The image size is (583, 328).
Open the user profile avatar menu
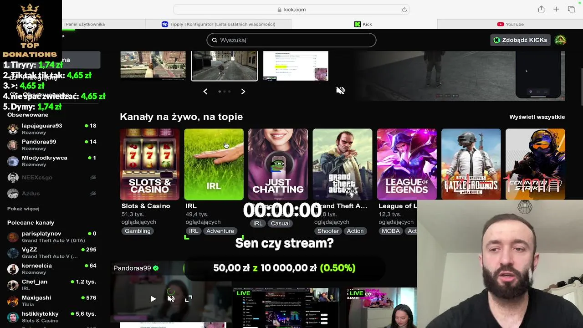click(560, 40)
